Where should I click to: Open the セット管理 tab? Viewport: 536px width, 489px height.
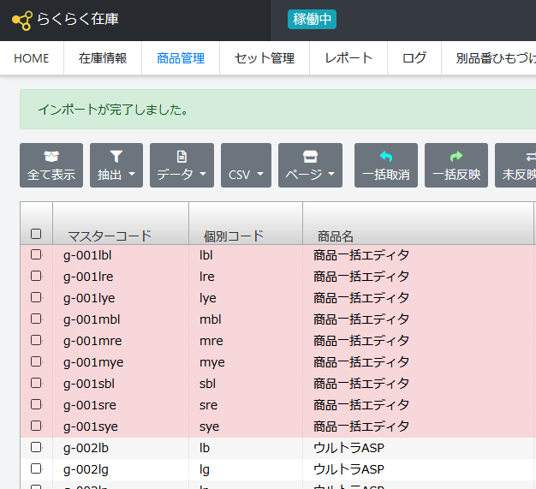[x=265, y=58]
